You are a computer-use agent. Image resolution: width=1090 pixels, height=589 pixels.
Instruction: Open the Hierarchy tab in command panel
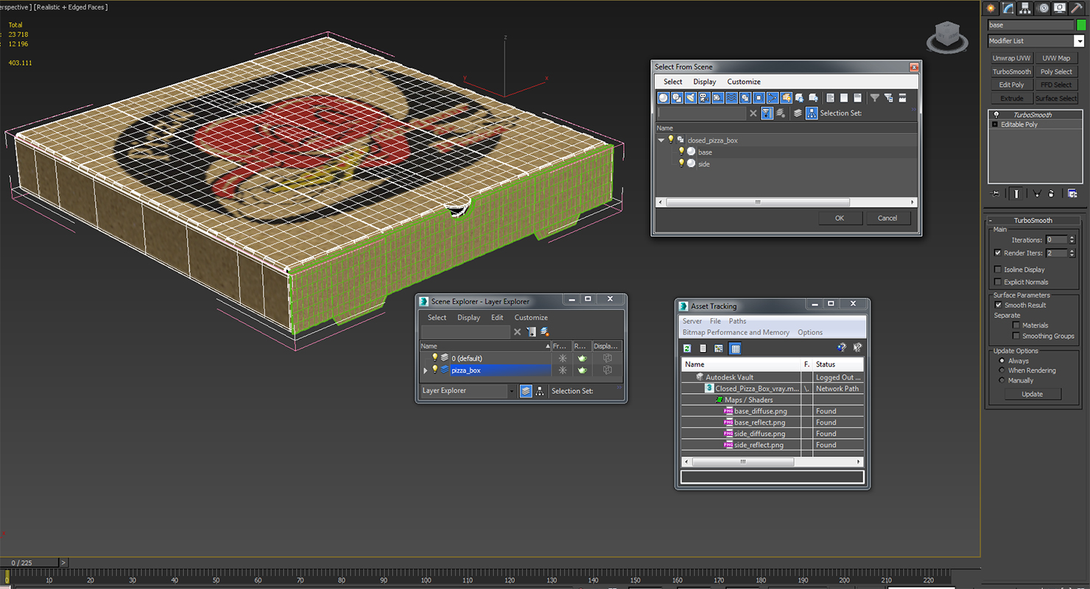click(1024, 8)
